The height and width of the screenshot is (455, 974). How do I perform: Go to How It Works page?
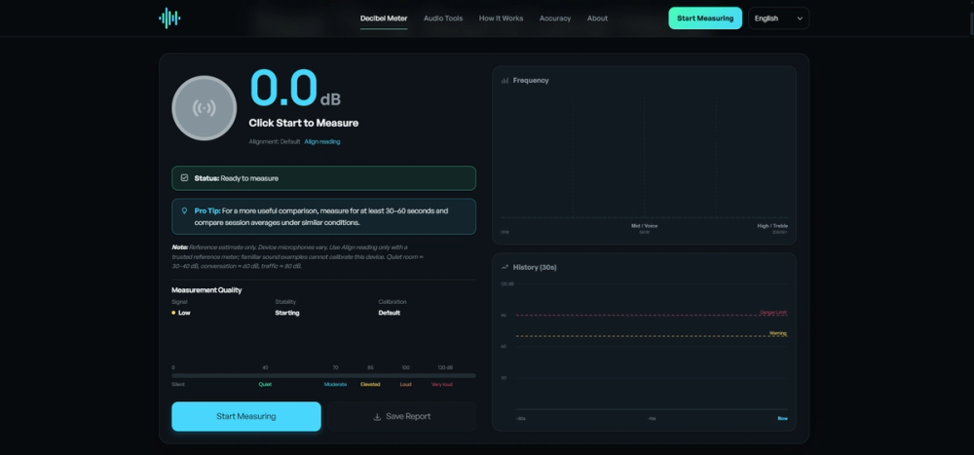click(x=501, y=19)
